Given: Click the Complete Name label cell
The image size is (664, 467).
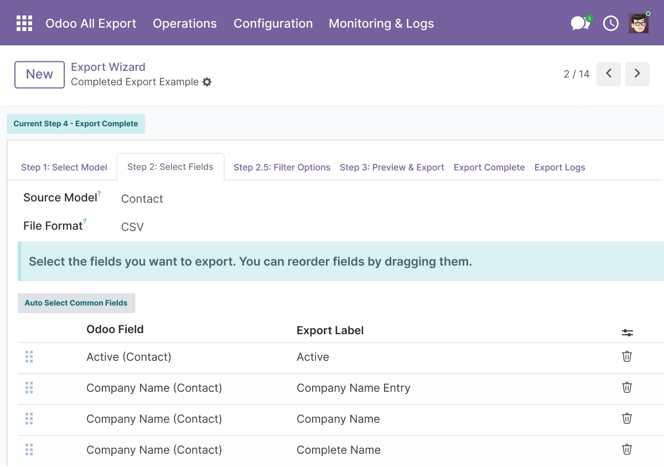Looking at the screenshot, I should pos(339,450).
